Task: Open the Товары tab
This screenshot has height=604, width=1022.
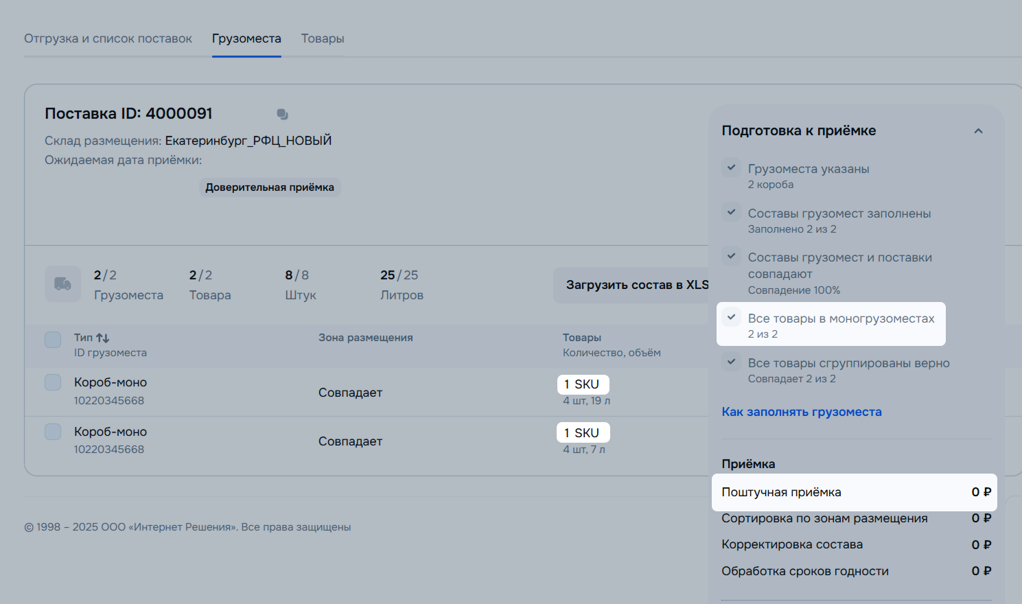Action: [323, 38]
